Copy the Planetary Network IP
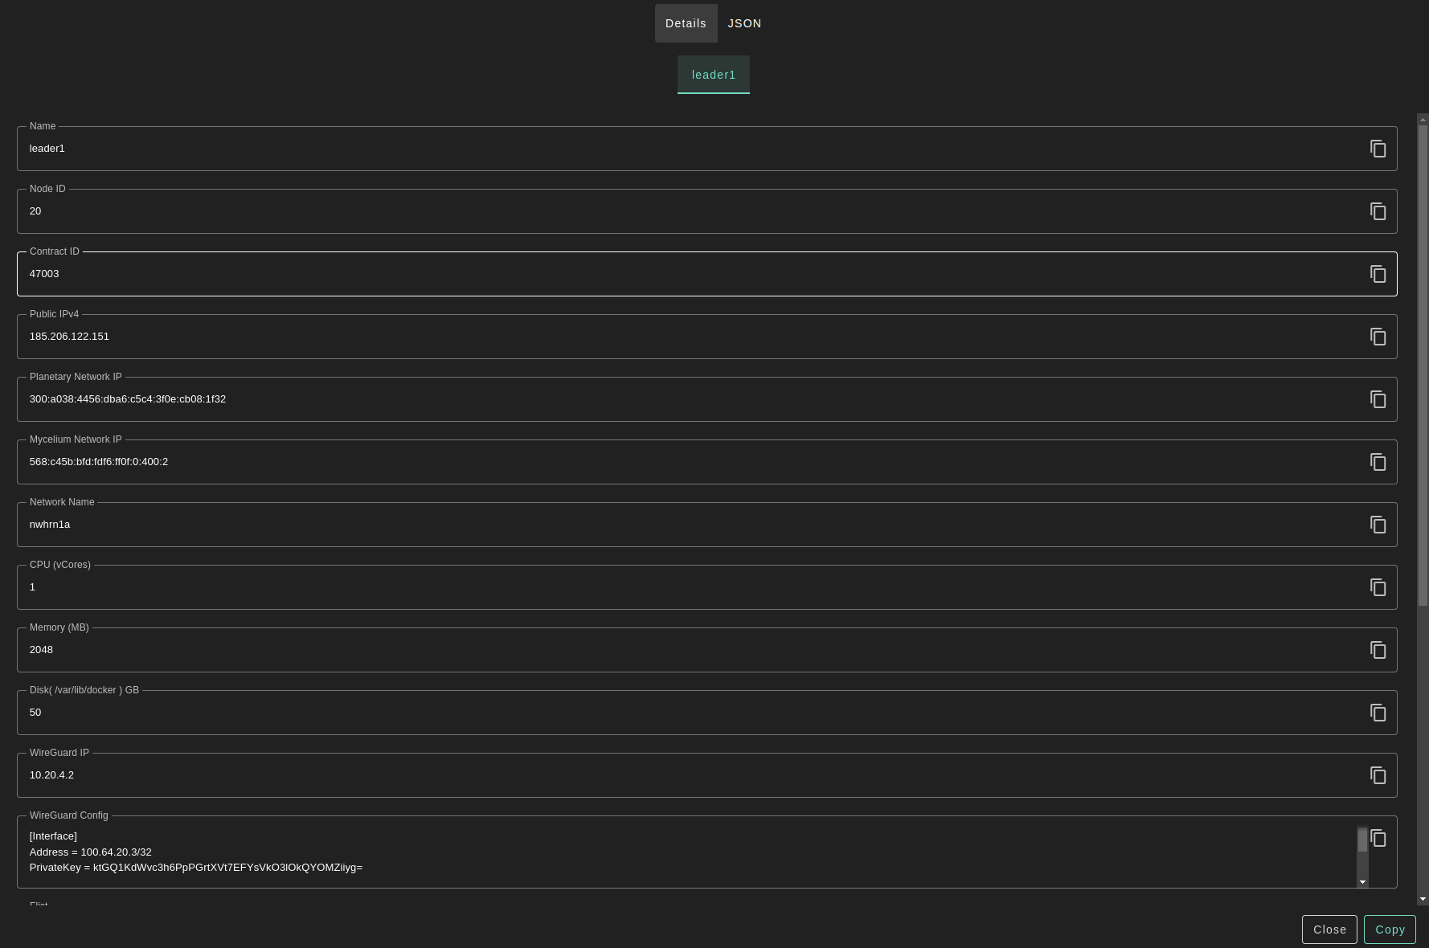Viewport: 1429px width, 948px height. tap(1378, 399)
